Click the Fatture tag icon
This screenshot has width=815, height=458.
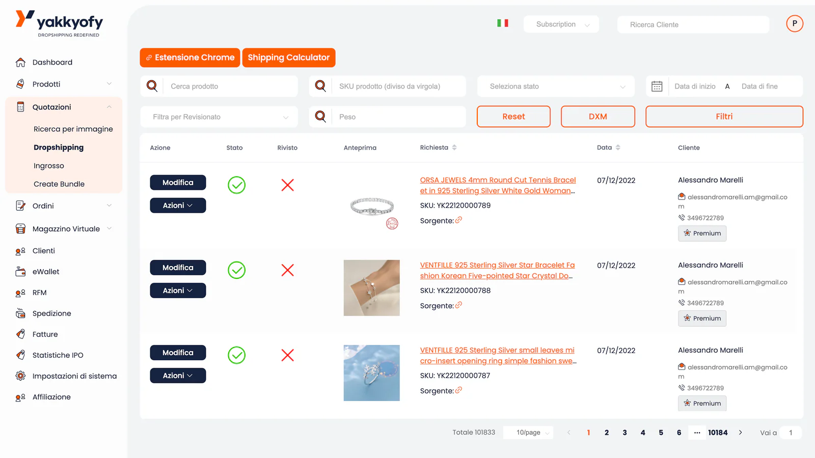click(20, 334)
